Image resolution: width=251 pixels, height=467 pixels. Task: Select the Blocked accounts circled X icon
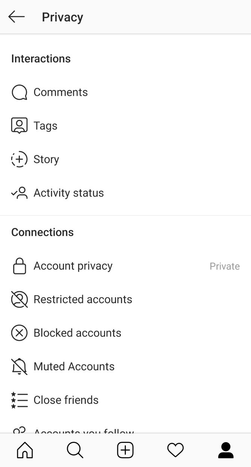(19, 333)
